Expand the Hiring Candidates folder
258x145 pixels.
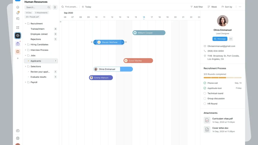(x=25, y=45)
